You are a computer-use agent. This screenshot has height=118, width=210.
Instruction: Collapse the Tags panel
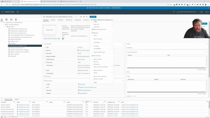point(206,76)
